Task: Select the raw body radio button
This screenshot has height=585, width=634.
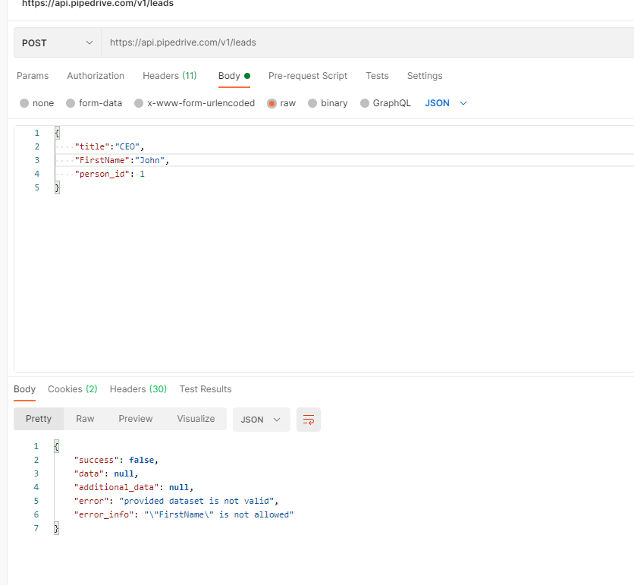Action: 271,103
